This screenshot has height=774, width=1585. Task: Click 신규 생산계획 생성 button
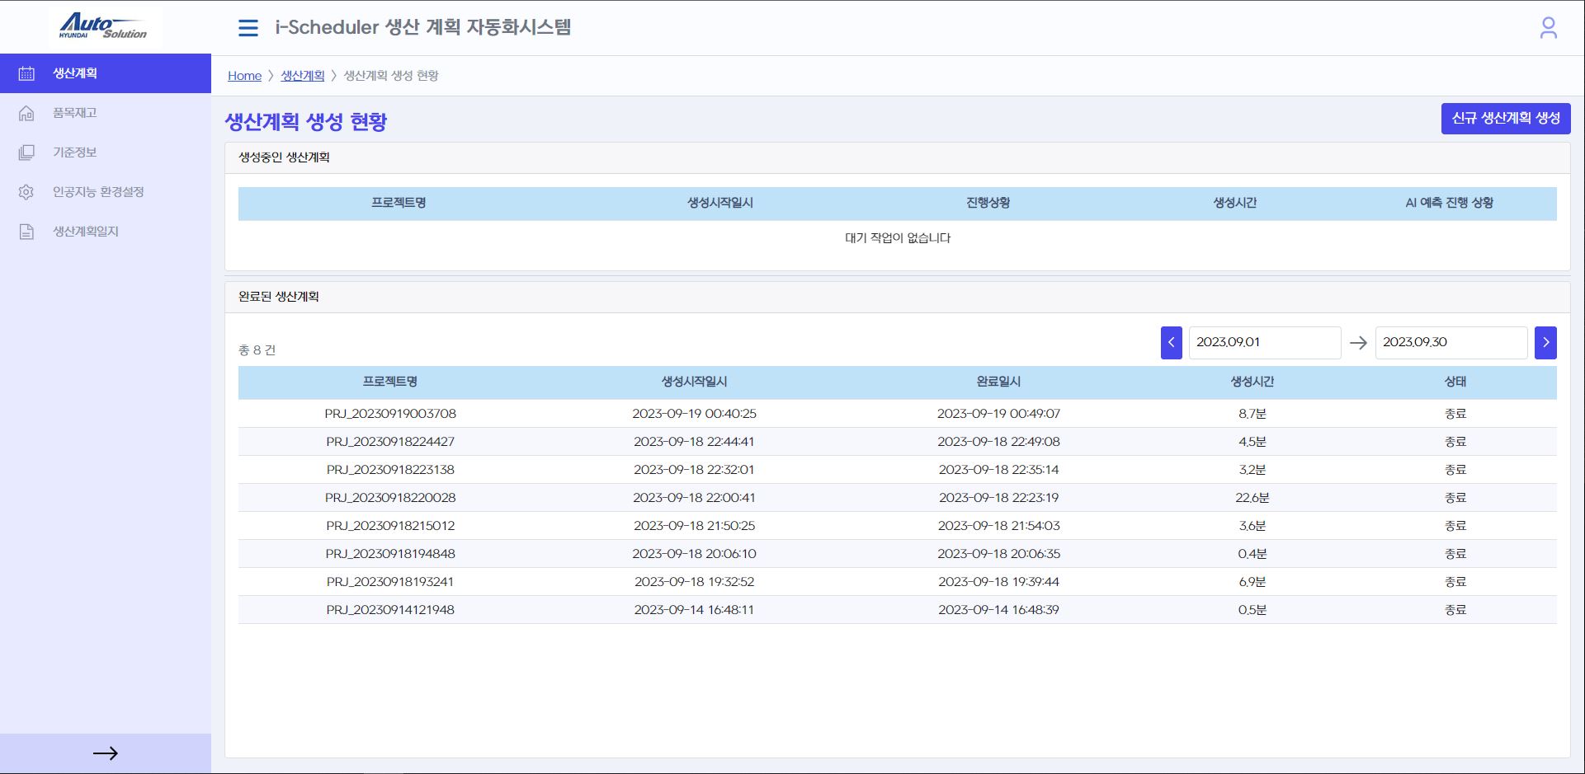point(1506,118)
